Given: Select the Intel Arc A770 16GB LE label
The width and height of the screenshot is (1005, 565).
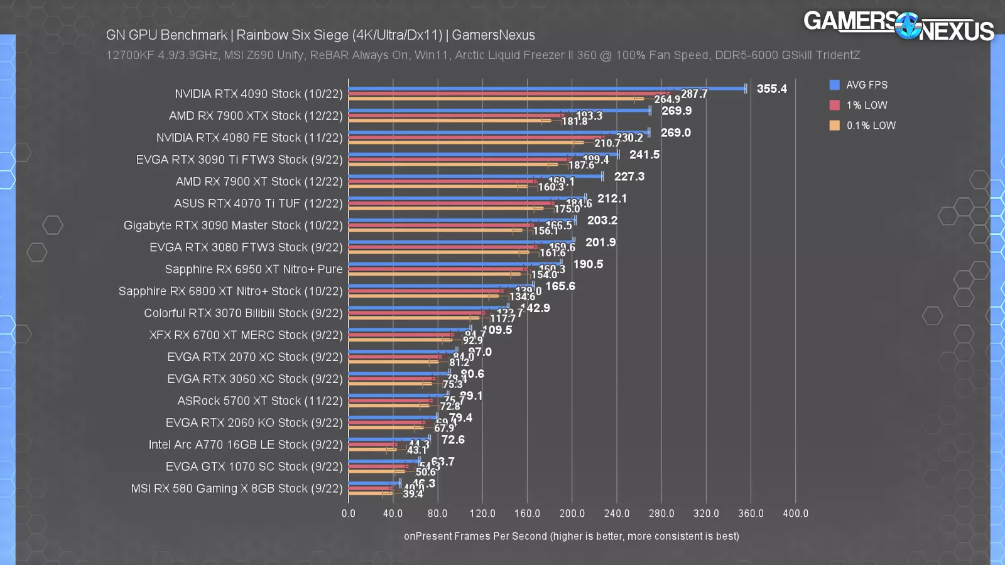Looking at the screenshot, I should tap(245, 444).
